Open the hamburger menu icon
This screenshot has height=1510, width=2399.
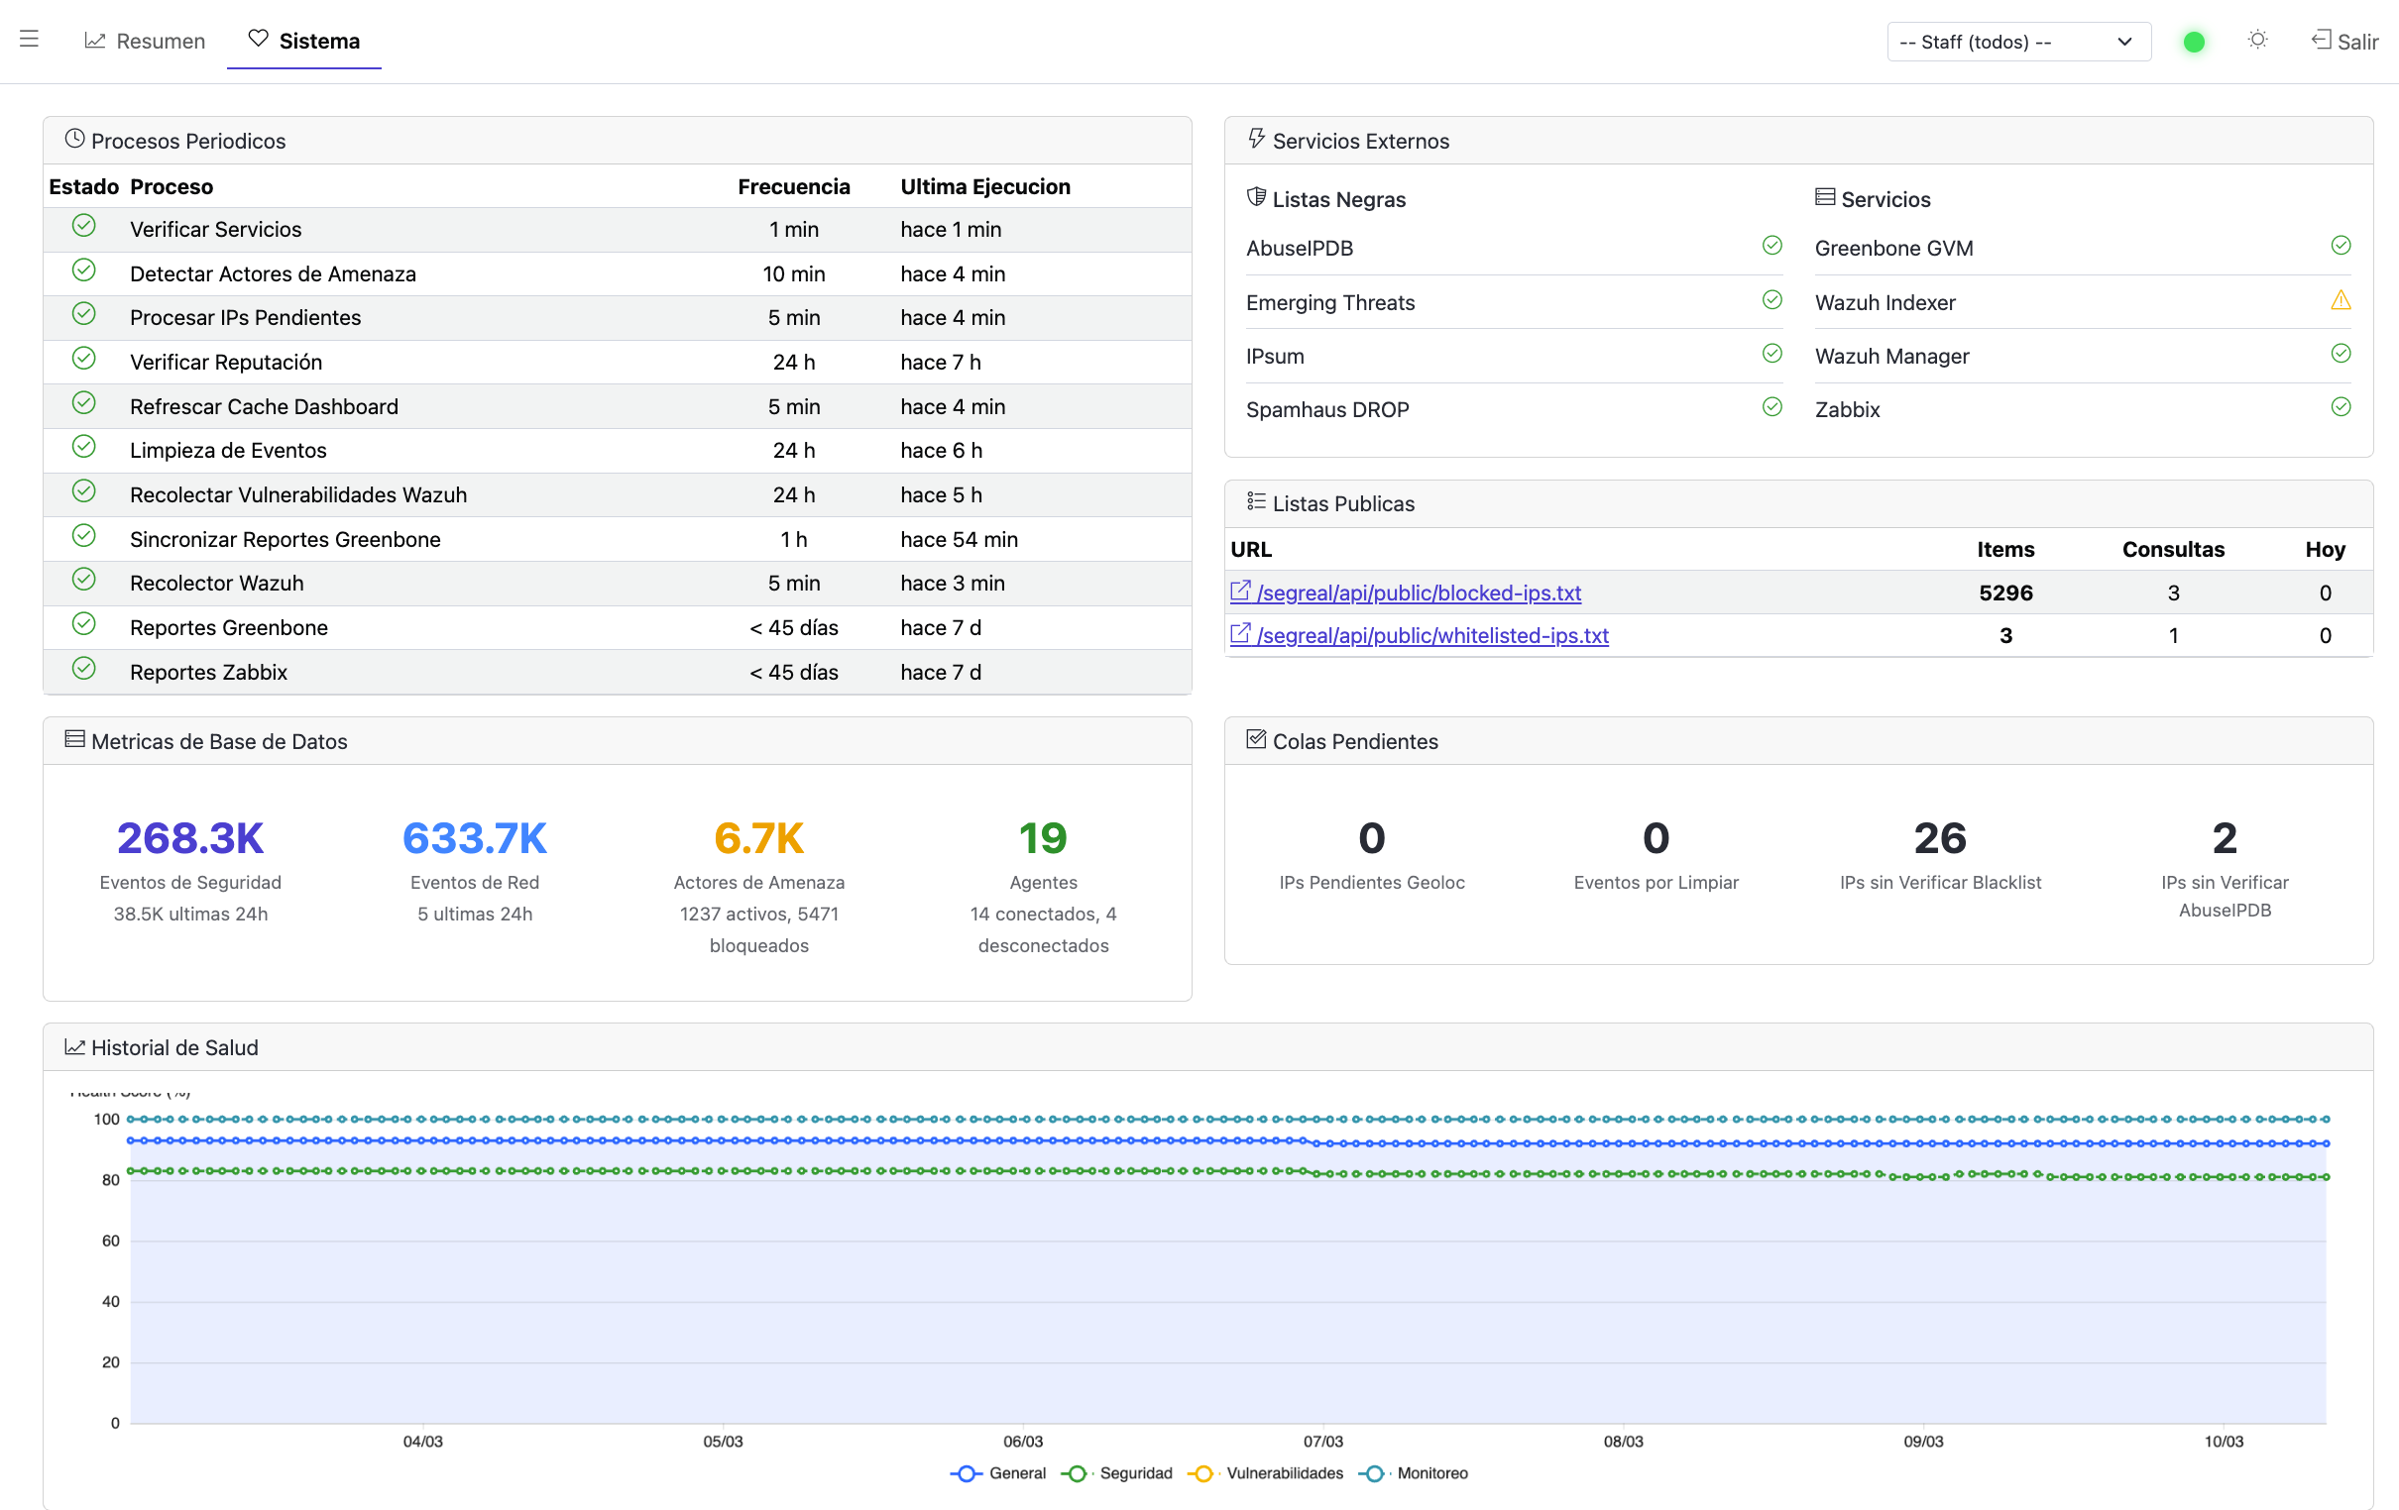point(29,40)
